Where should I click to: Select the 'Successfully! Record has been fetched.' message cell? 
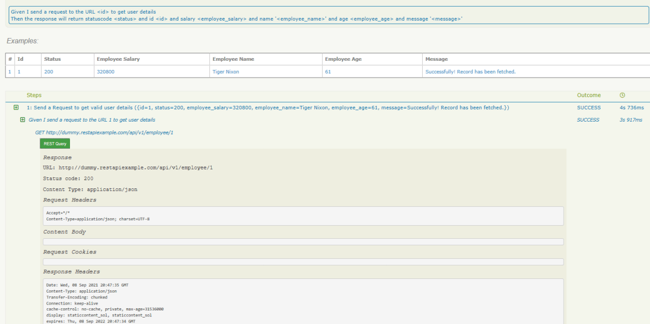[x=470, y=72]
